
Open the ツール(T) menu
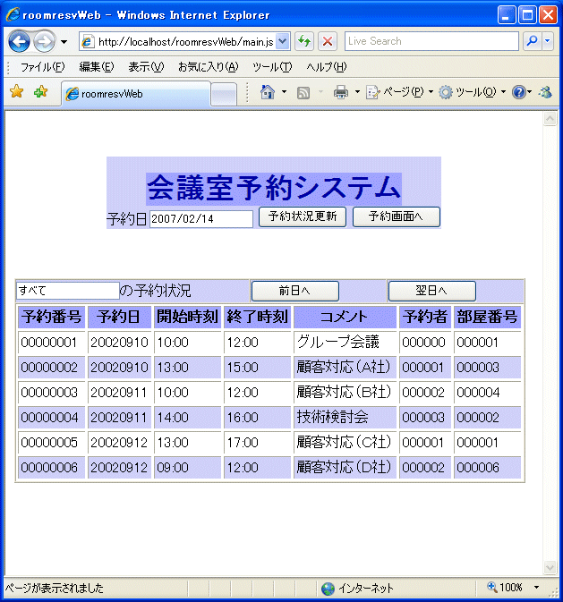[272, 67]
